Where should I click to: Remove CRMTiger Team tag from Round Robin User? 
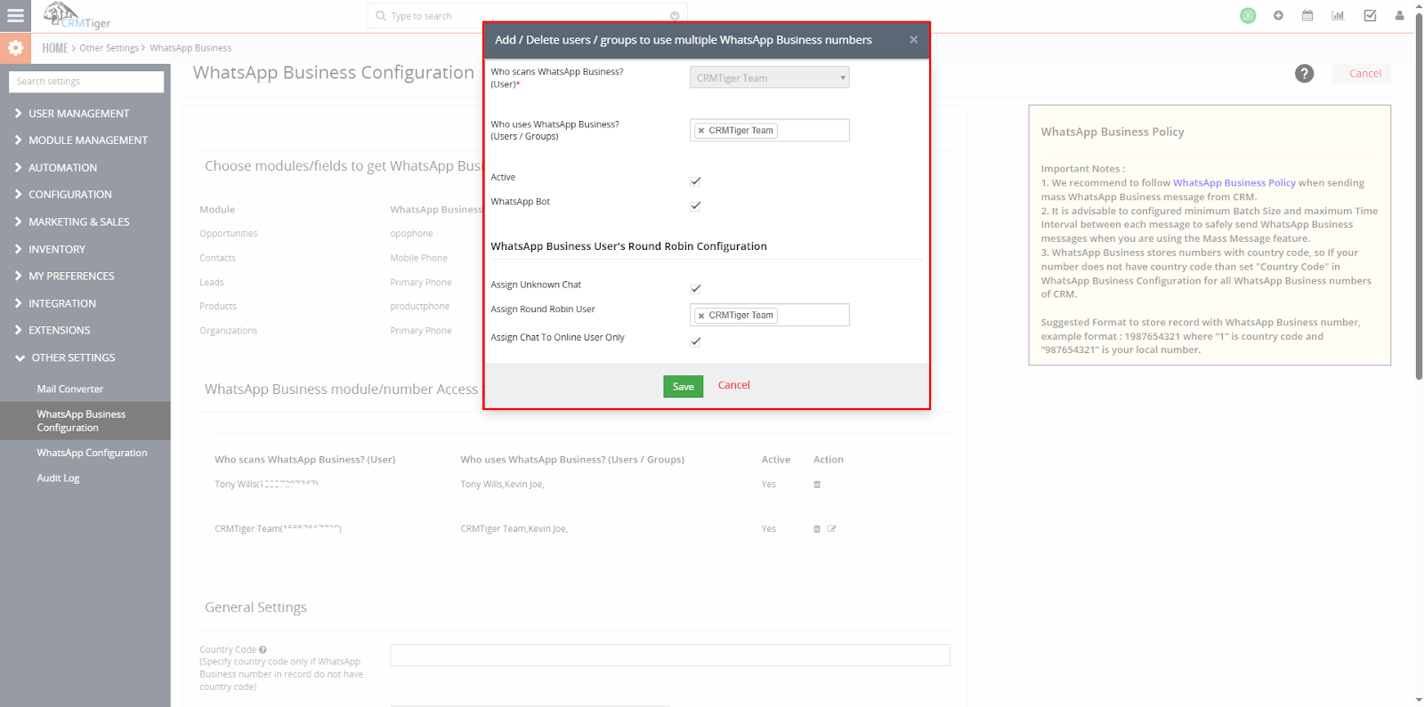point(701,316)
